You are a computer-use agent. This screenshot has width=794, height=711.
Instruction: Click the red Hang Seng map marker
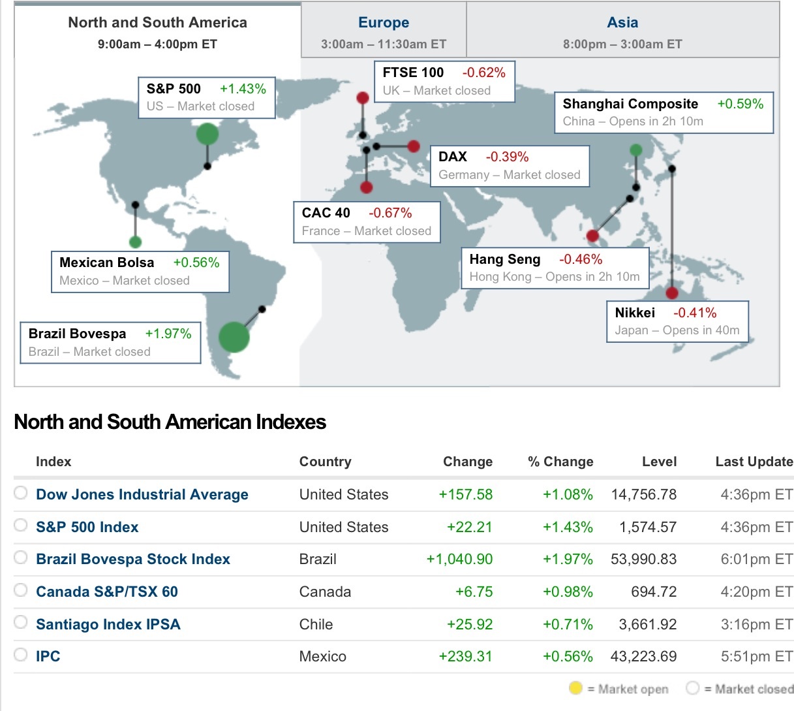pyautogui.click(x=592, y=236)
